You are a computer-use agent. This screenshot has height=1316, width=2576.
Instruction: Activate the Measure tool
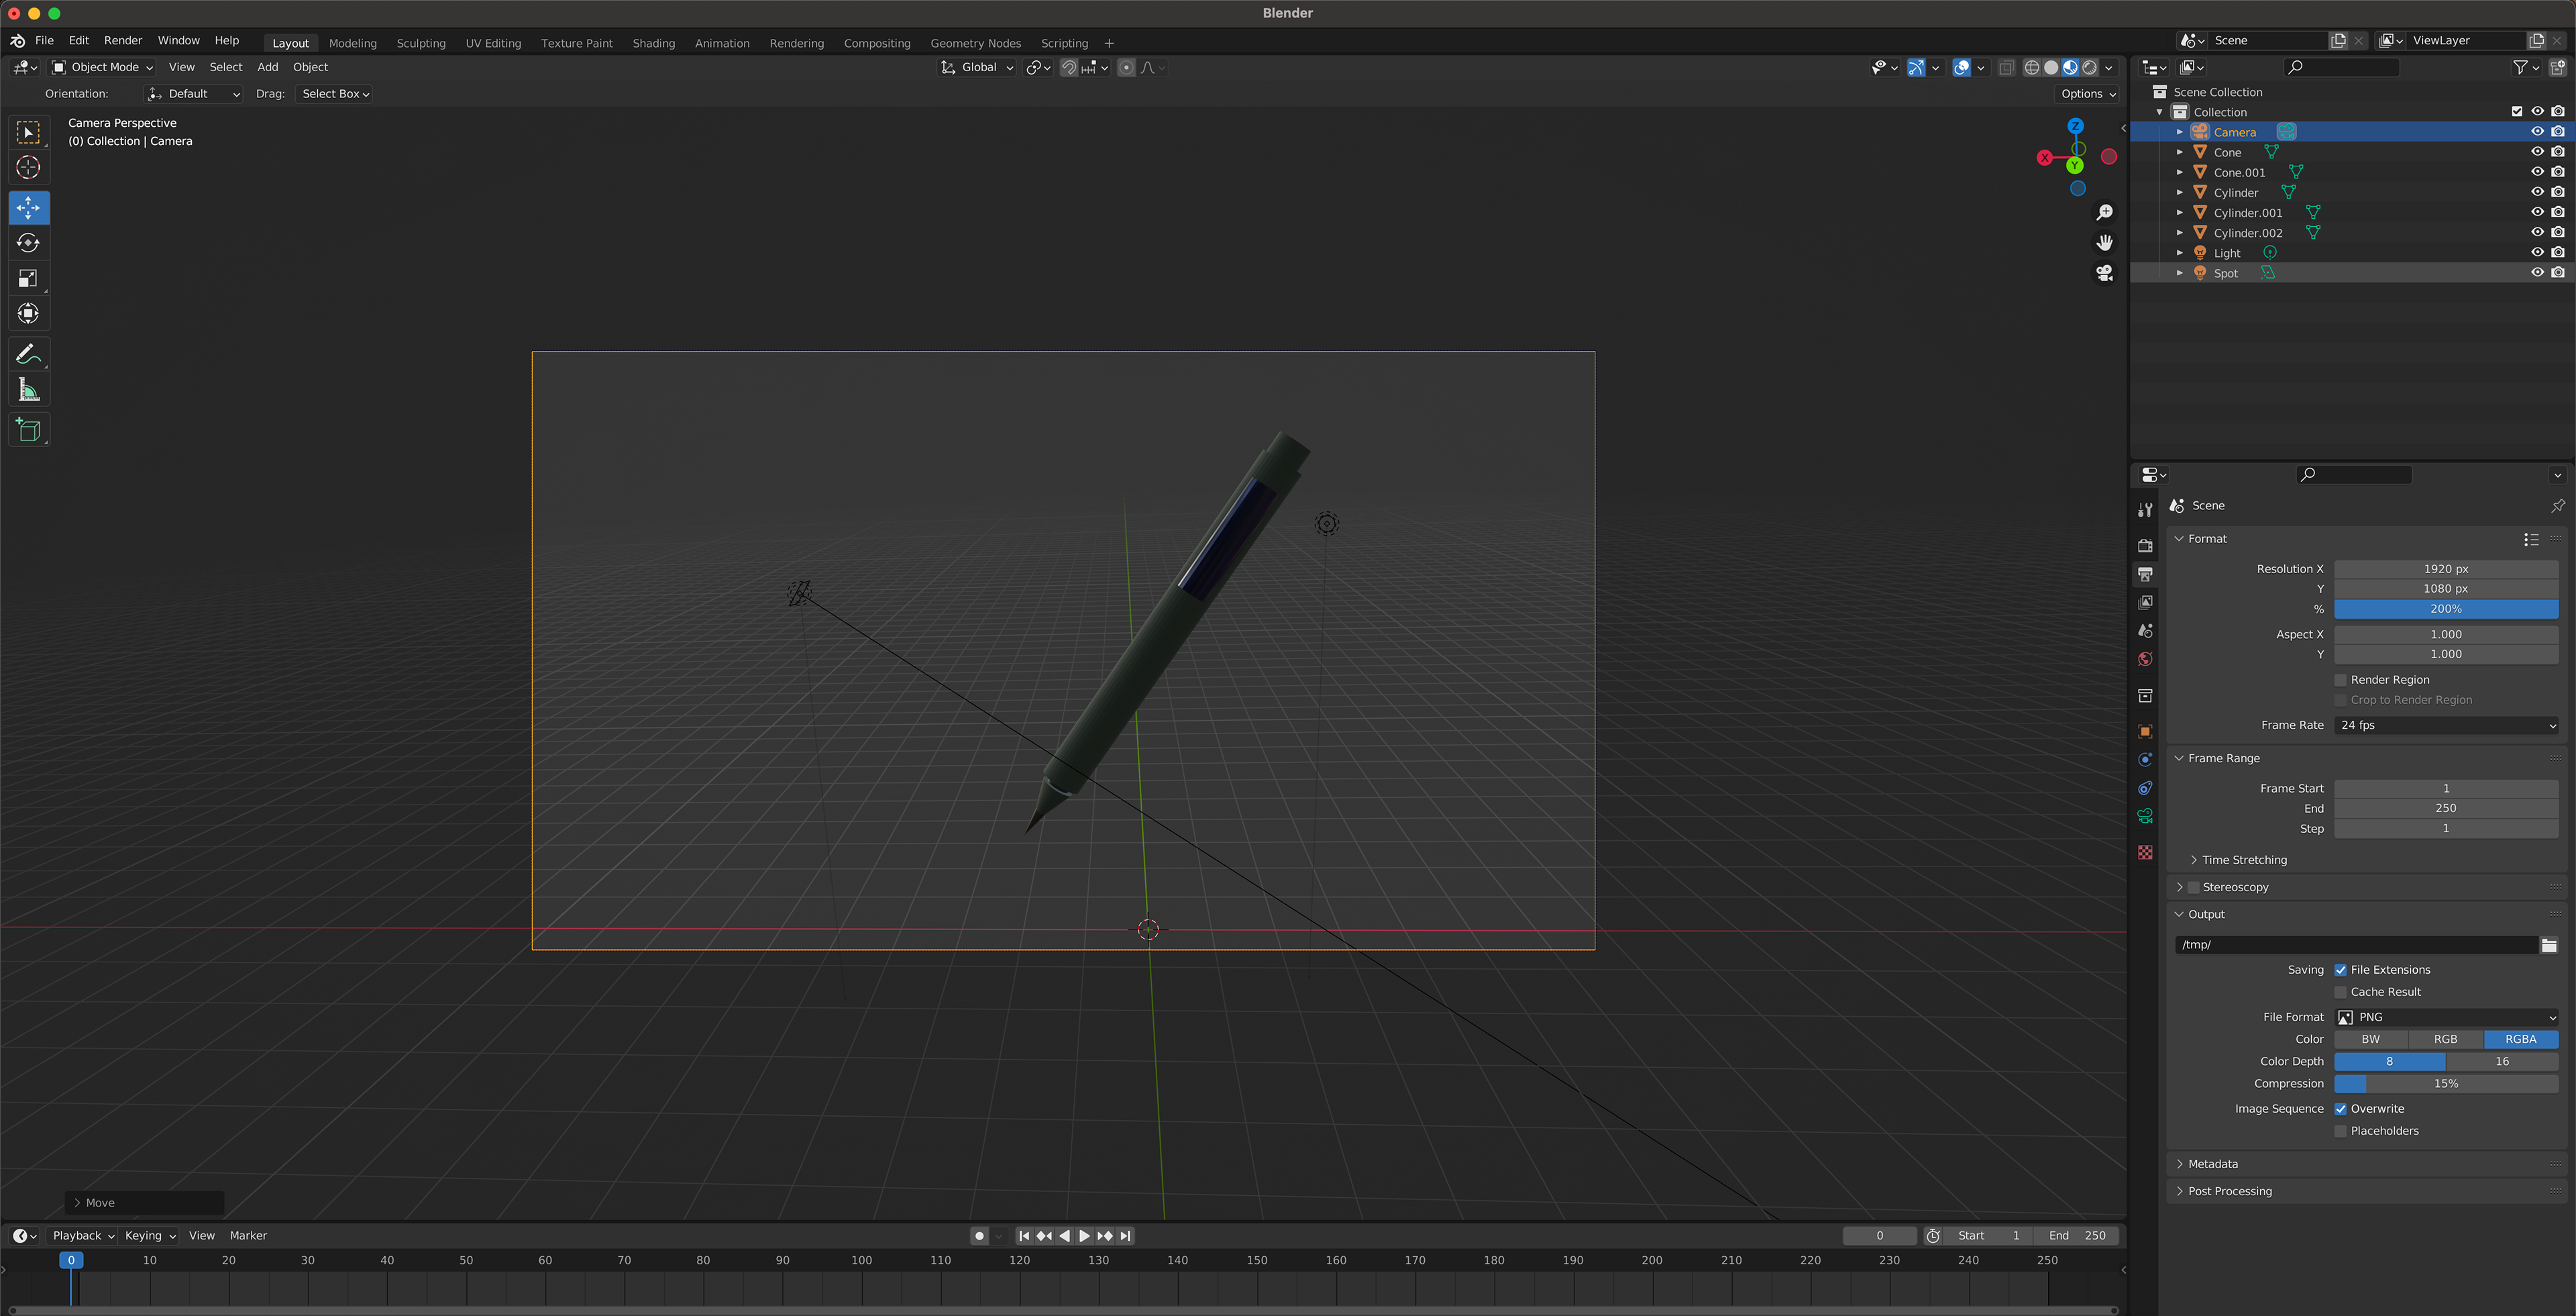pyautogui.click(x=28, y=391)
